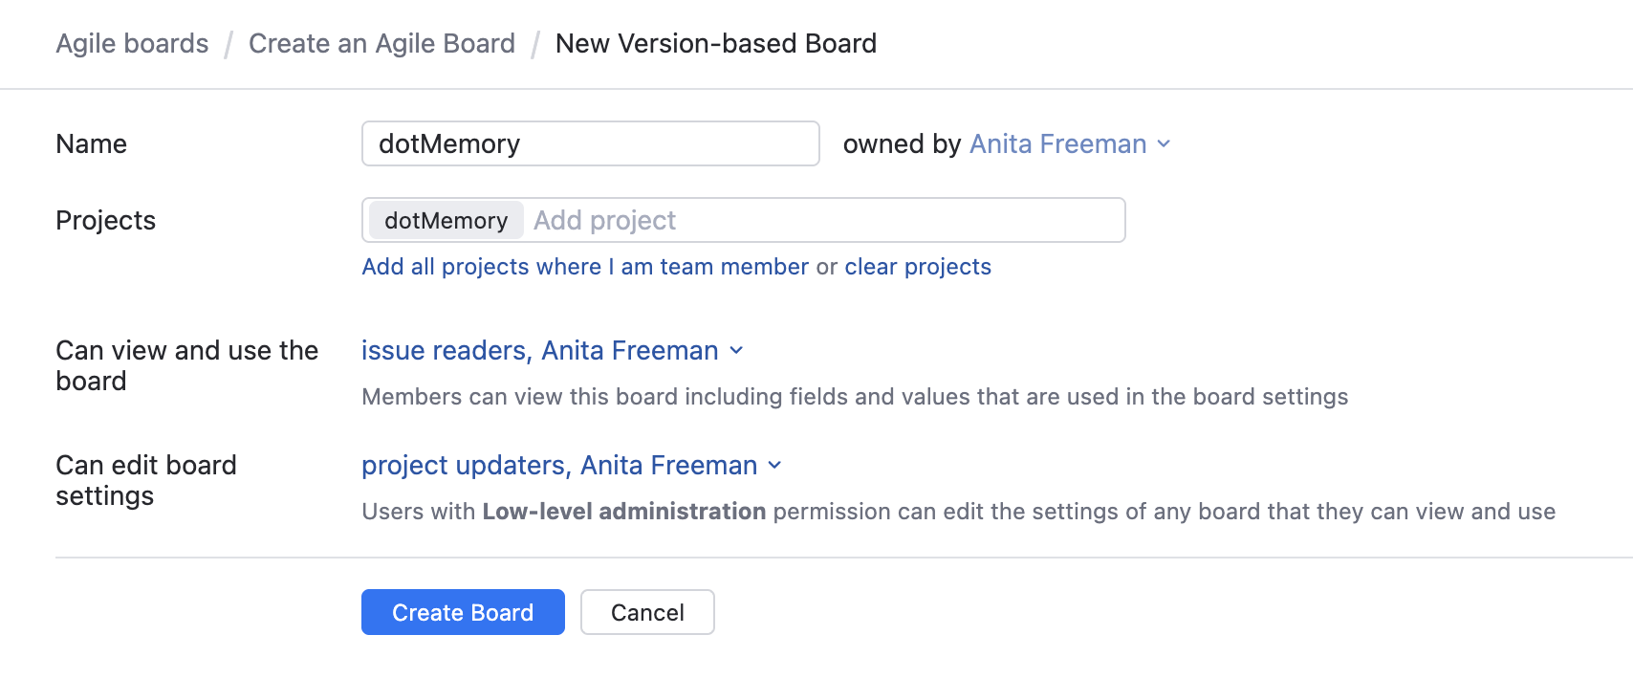
Task: Click "Add all projects where I am team member"
Action: (584, 267)
